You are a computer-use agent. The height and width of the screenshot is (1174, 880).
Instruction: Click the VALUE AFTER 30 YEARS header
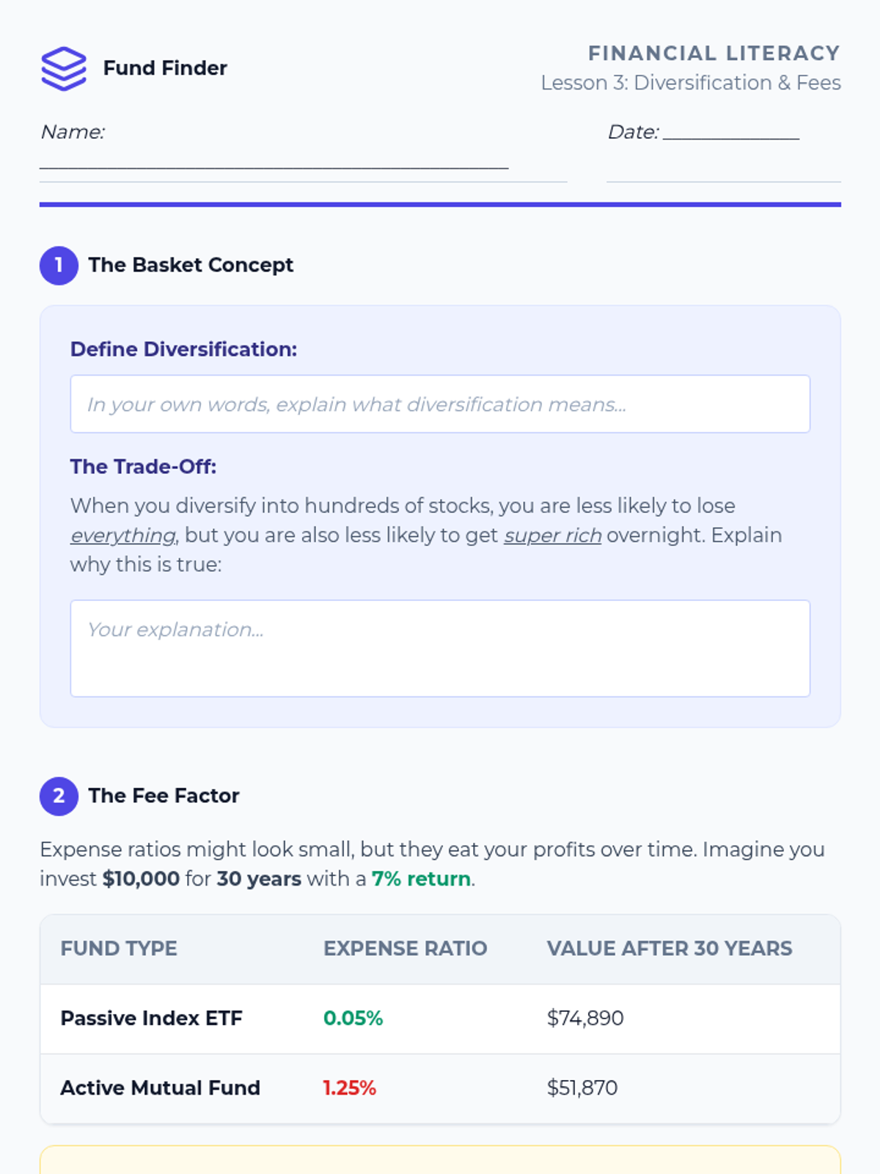tap(669, 949)
